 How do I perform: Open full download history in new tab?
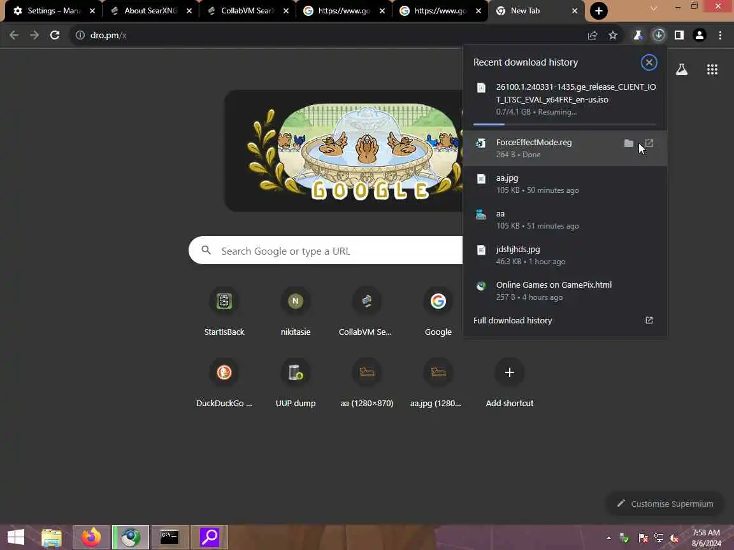(x=649, y=320)
